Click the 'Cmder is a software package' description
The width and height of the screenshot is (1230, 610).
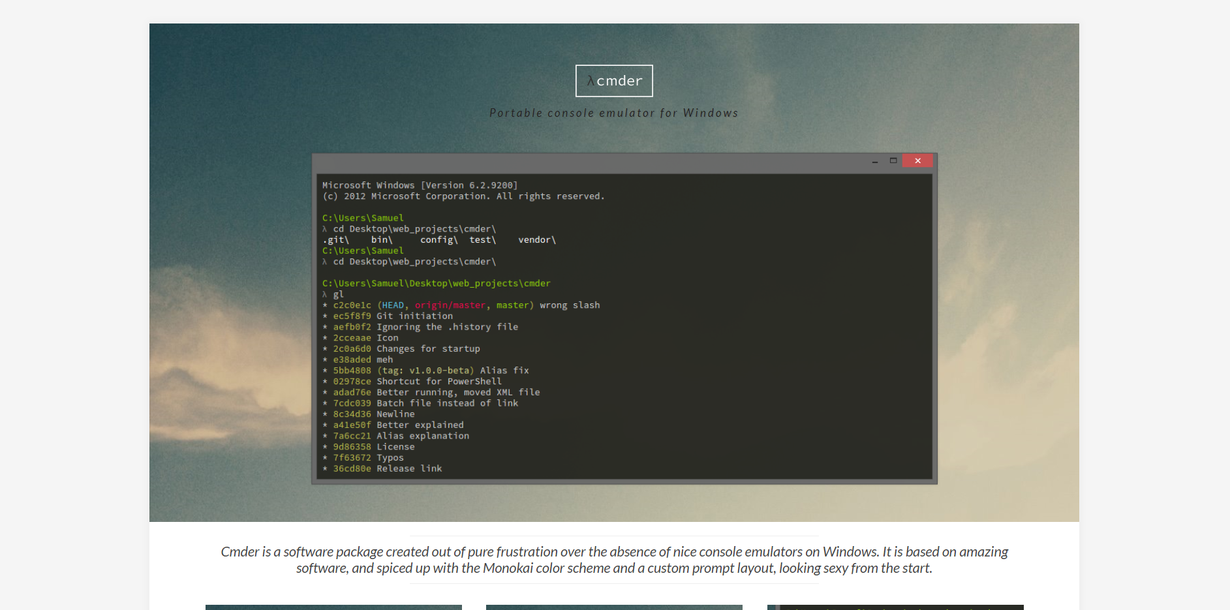click(x=614, y=560)
